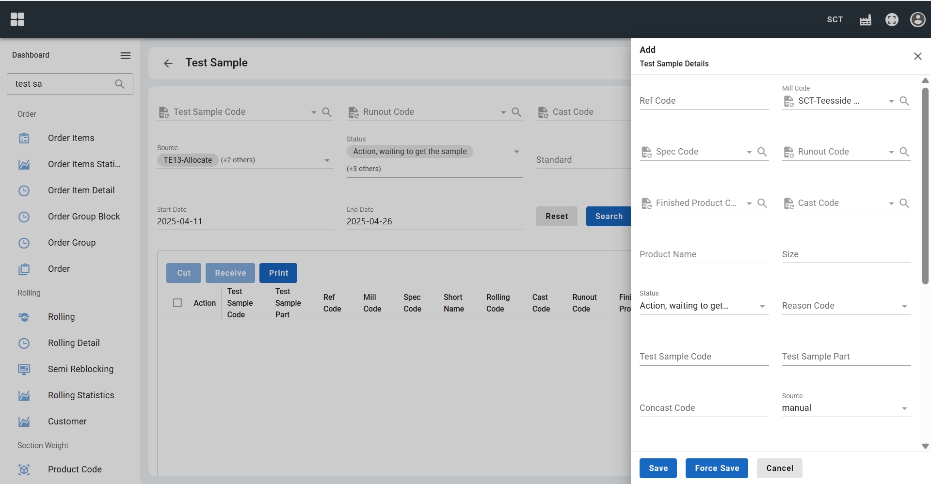Click the End Date field
Screen dimensions: 931x484
[x=434, y=221]
